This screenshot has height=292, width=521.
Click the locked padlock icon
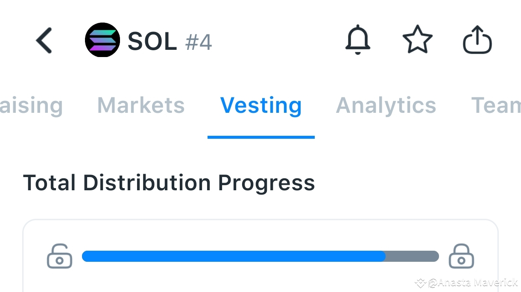pos(461,256)
